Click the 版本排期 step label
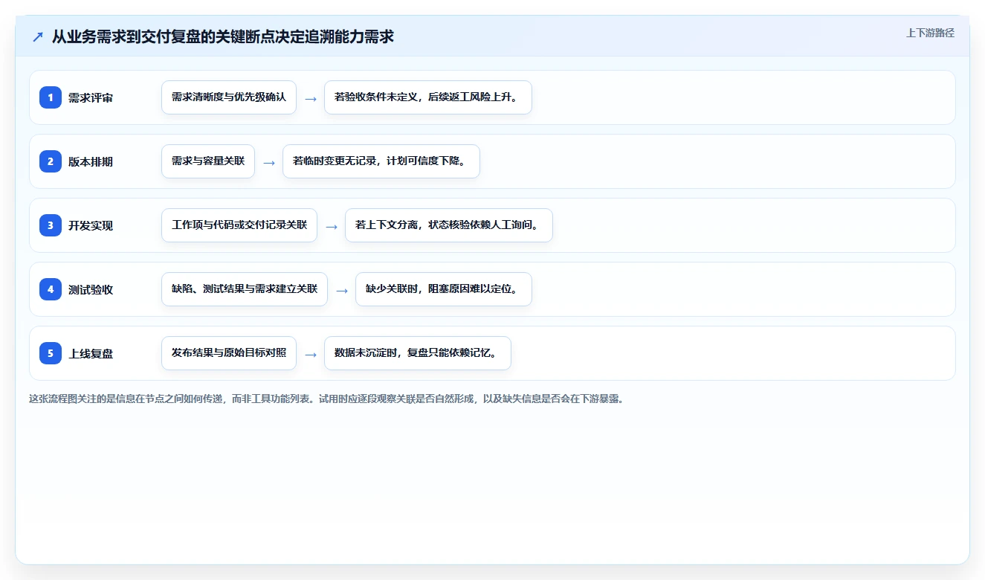 click(91, 161)
